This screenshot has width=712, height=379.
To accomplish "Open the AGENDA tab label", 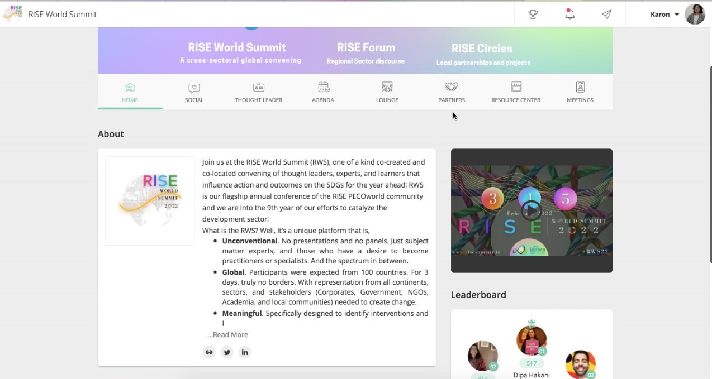I will [323, 100].
